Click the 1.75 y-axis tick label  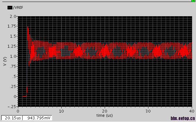(x=12, y=26)
